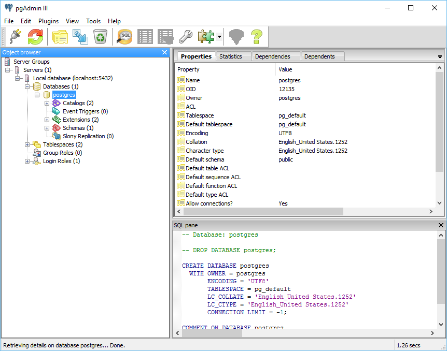The height and width of the screenshot is (351, 447).
Task: Collapse the Local database server node
Action: (x=18, y=78)
